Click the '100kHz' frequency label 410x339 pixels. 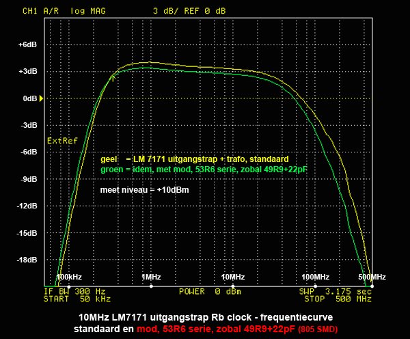pyautogui.click(x=69, y=277)
